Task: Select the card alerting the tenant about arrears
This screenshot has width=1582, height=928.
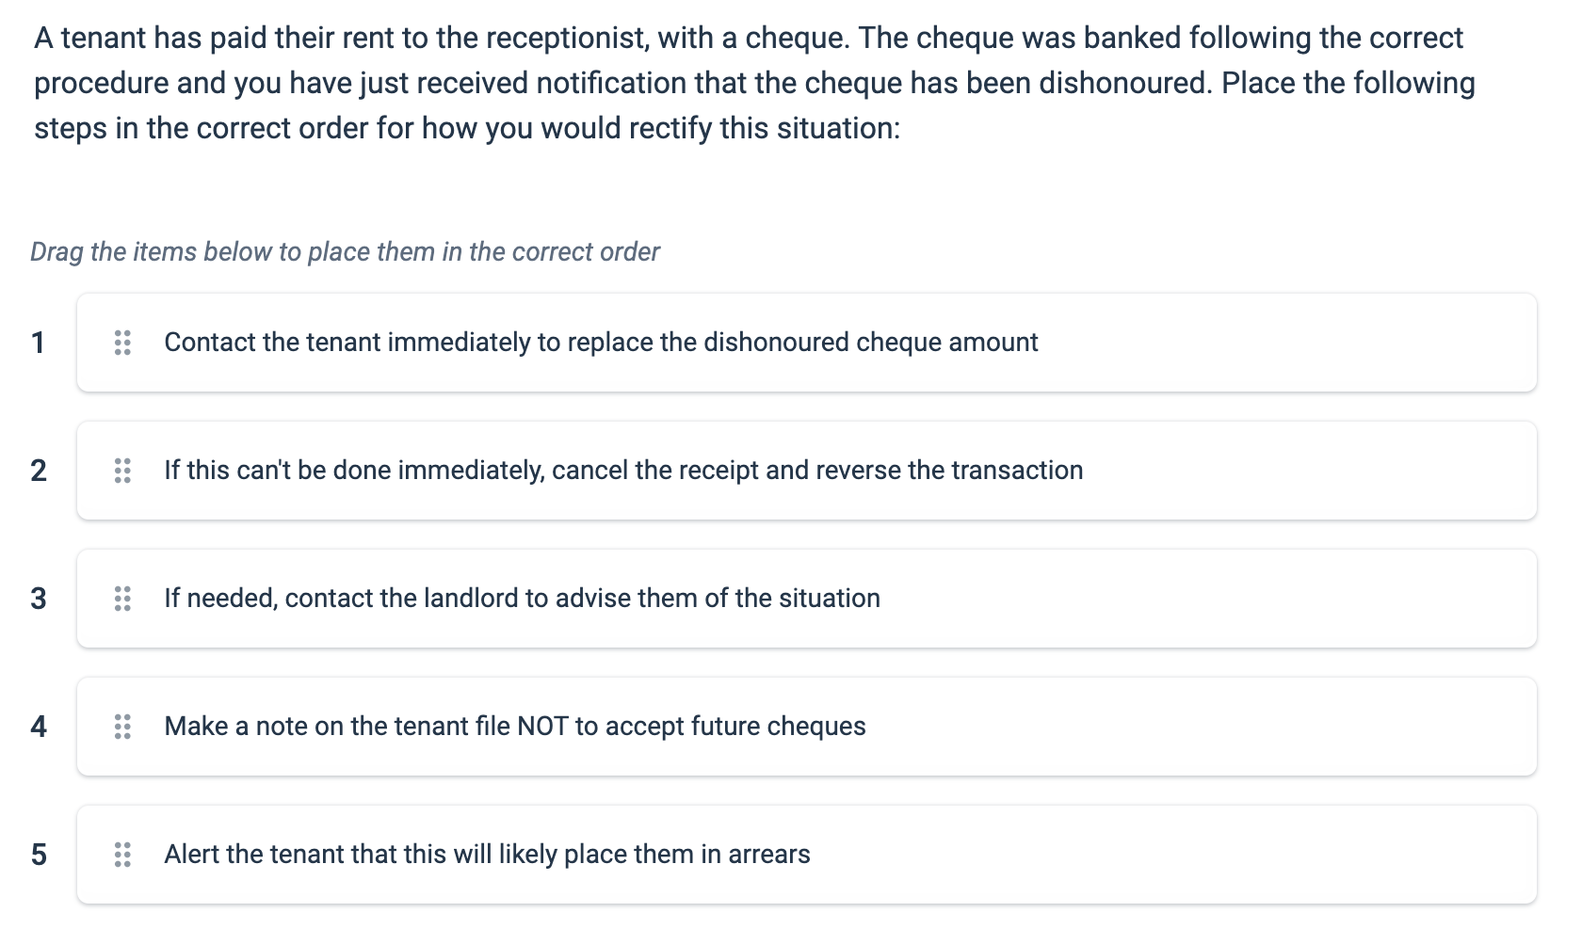Action: click(487, 855)
